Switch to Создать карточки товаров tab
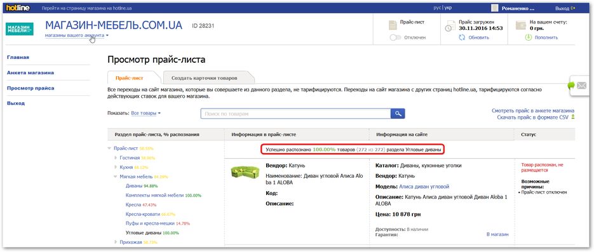The height and width of the screenshot is (252, 594). (204, 78)
